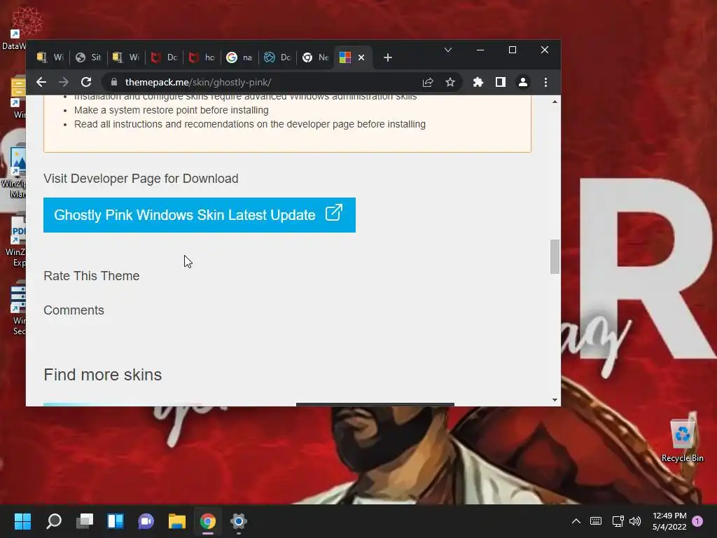Bookmark this page with star icon

(x=450, y=83)
